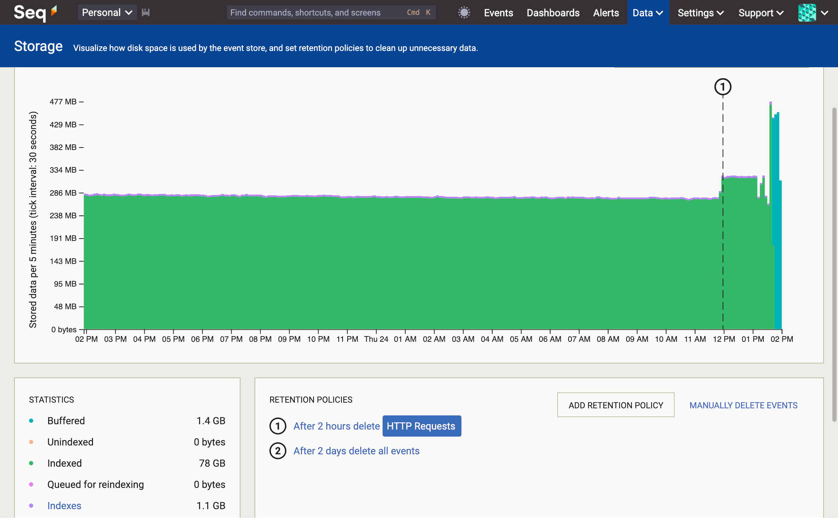The image size is (838, 518).
Task: Click the Queued for reindexing pink dot
Action: [31, 484]
